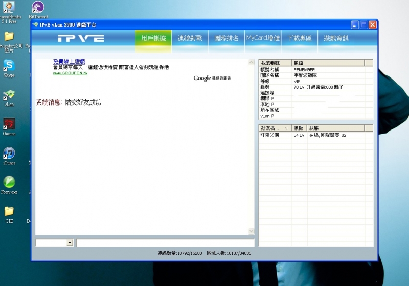
Task: Click the chat message input field
Action: click(x=165, y=243)
